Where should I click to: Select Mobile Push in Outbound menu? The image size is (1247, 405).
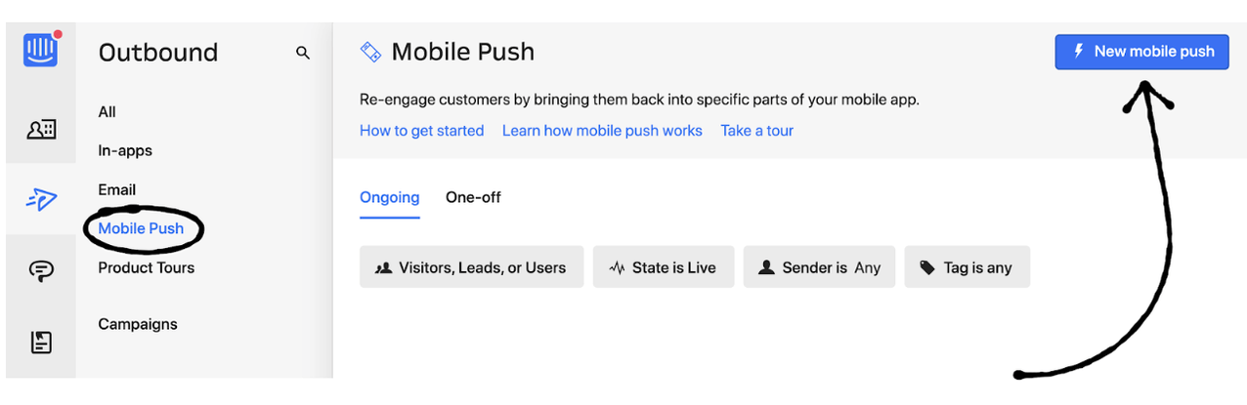click(141, 228)
